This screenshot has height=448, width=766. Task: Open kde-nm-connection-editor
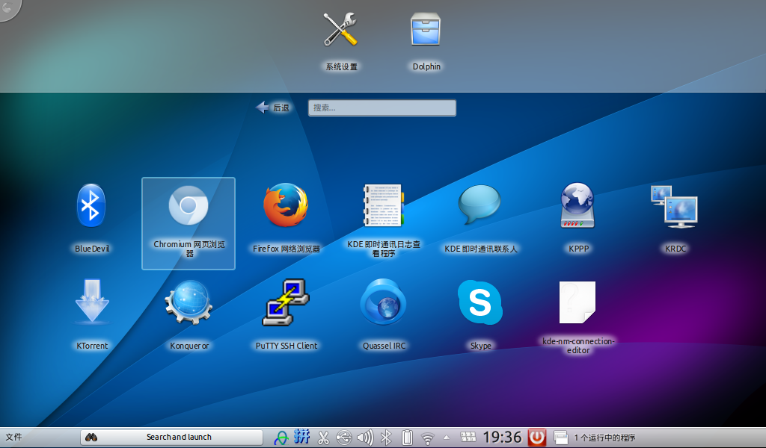pyautogui.click(x=578, y=317)
